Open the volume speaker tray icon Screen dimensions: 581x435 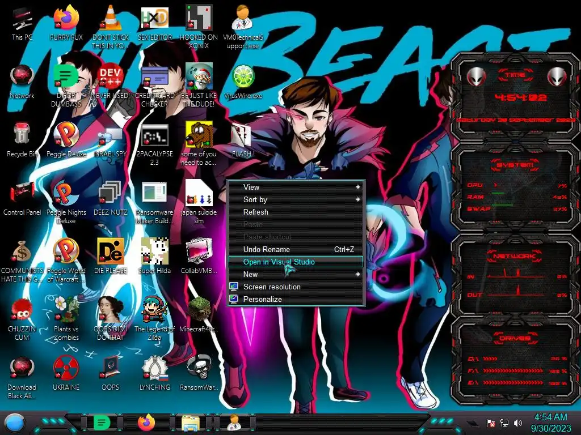coord(518,423)
